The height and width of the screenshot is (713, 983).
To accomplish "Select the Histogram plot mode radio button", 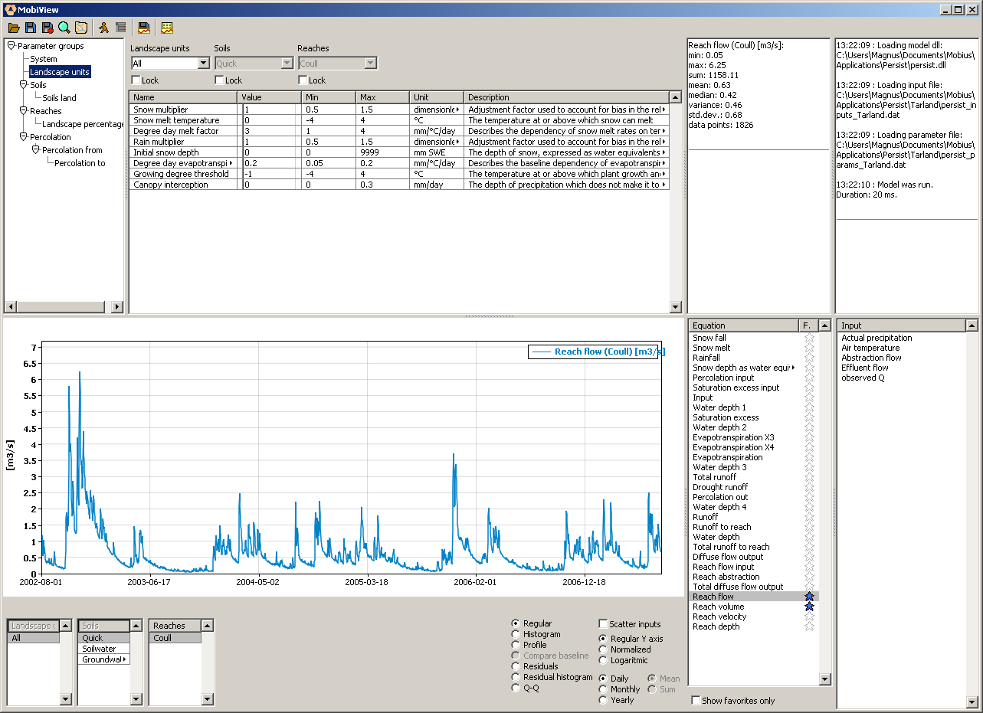I will (x=516, y=634).
